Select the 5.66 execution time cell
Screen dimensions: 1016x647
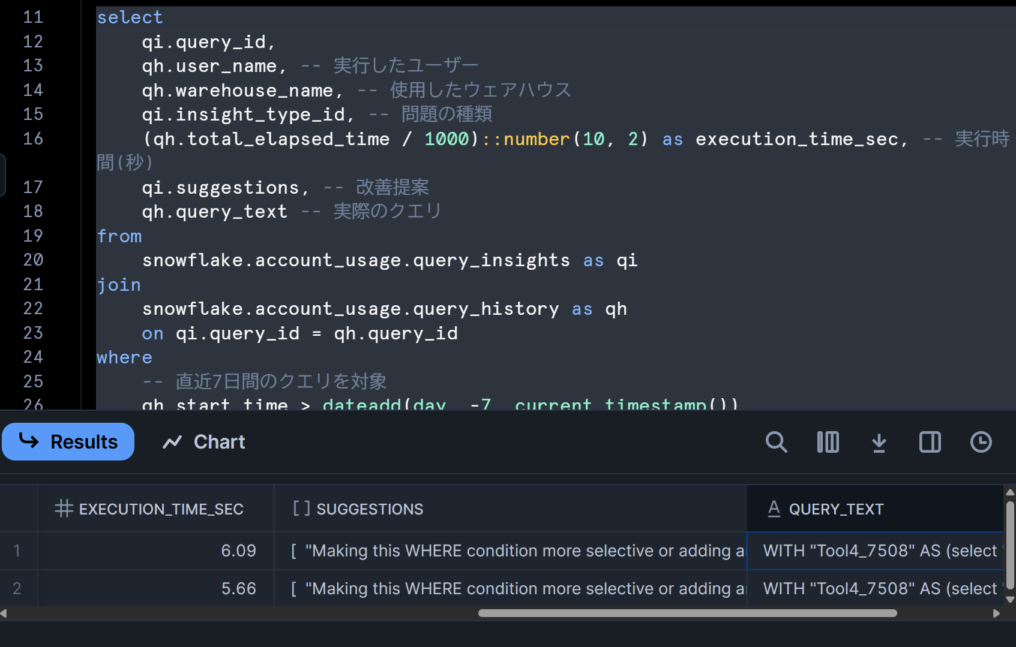coord(156,588)
